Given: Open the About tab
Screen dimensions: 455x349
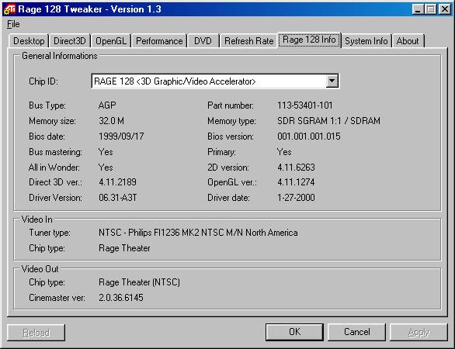Looking at the screenshot, I should tap(408, 41).
